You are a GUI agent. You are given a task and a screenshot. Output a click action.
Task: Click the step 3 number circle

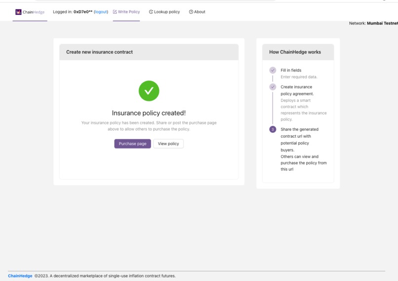[273, 129]
